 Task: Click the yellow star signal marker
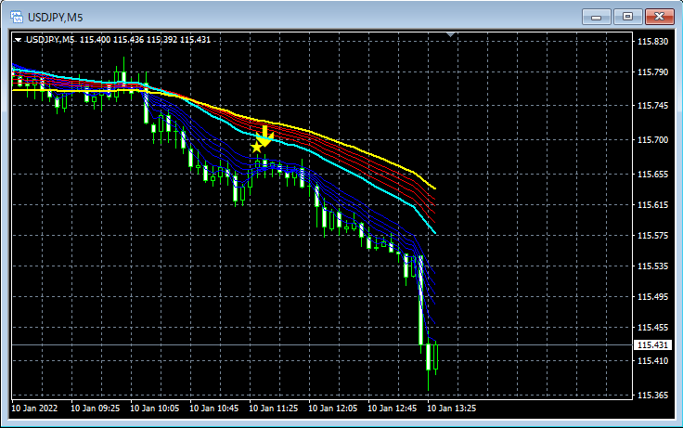(256, 147)
